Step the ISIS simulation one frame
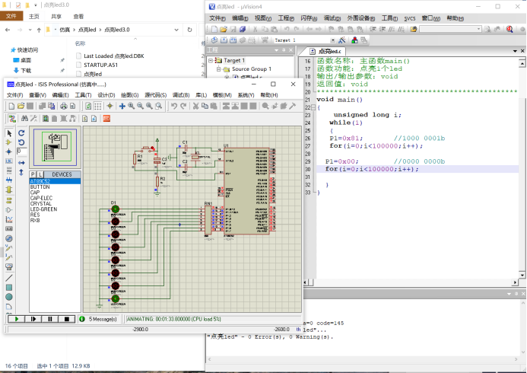The height and width of the screenshot is (373, 527). click(32, 319)
